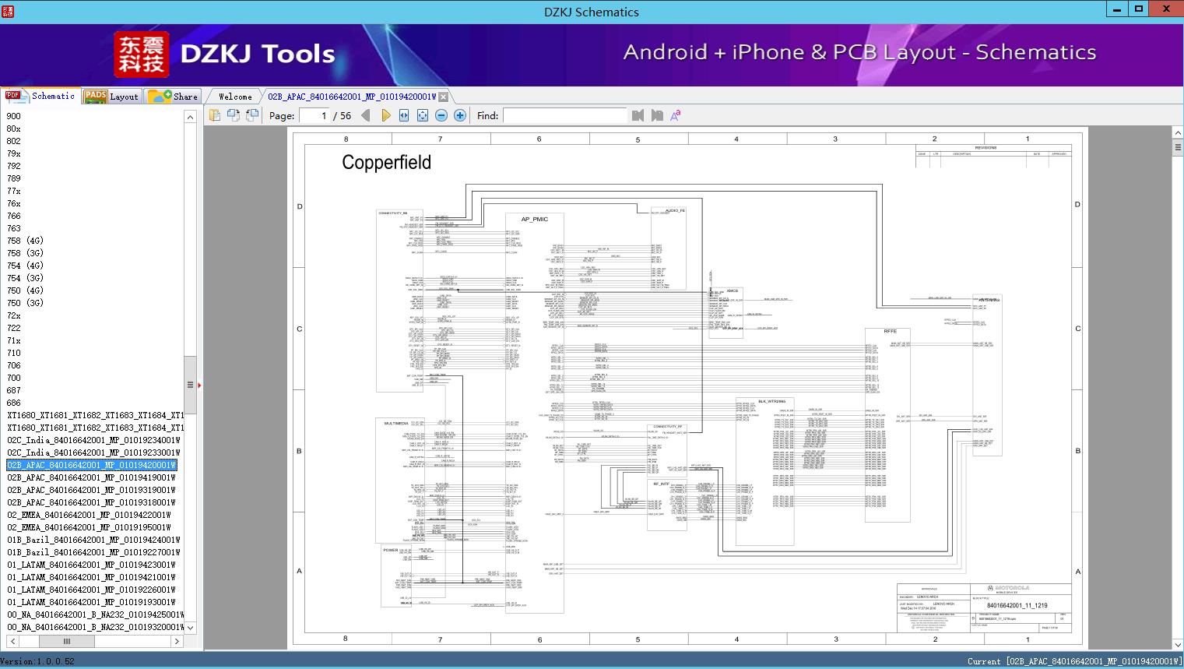Find the next search match
1184x669 pixels.
coord(657,115)
